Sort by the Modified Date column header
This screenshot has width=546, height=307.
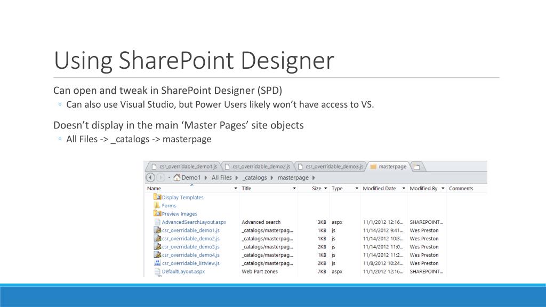tap(379, 188)
